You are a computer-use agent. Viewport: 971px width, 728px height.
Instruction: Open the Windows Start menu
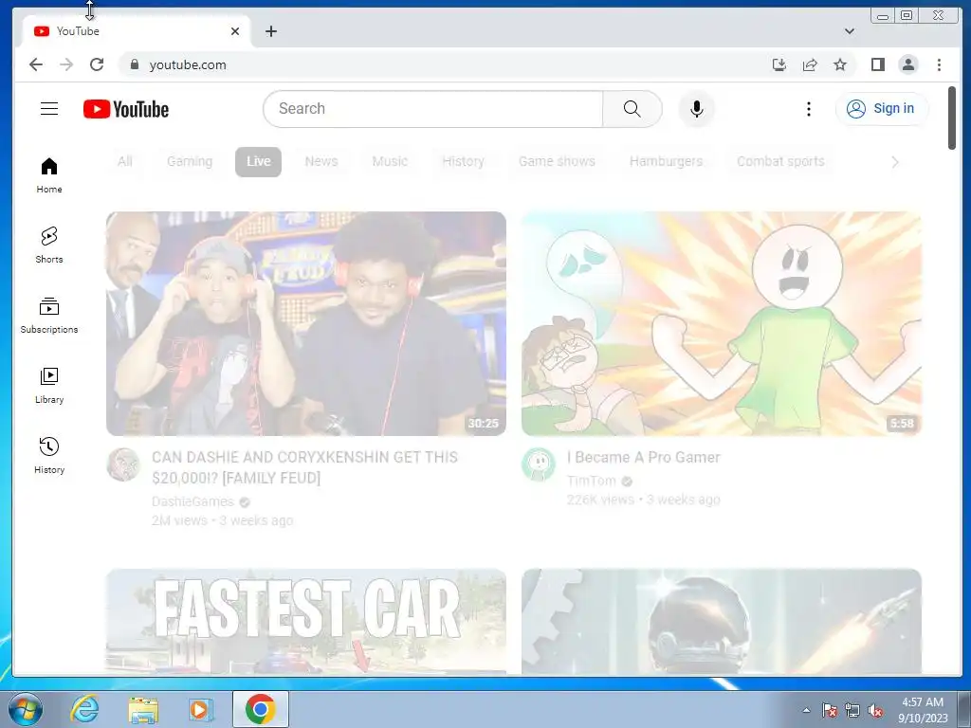pyautogui.click(x=26, y=709)
